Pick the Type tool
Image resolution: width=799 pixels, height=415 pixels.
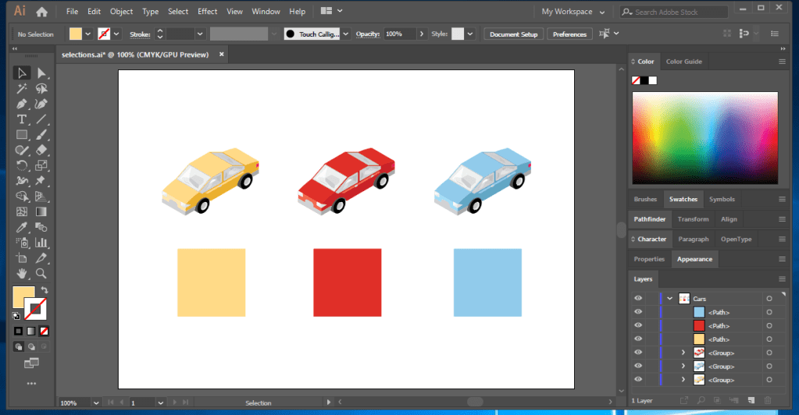pyautogui.click(x=22, y=119)
